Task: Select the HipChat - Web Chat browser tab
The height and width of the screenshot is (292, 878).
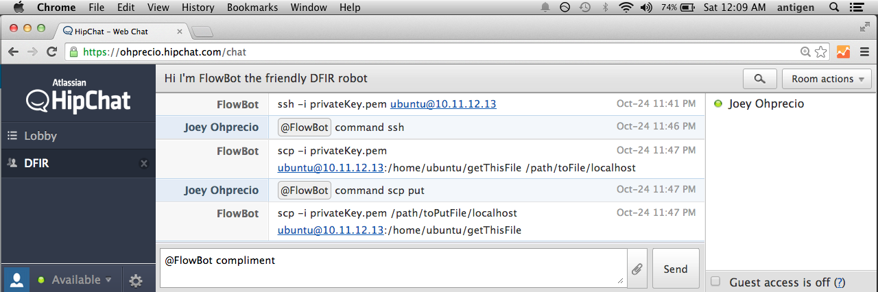Action: [123, 31]
